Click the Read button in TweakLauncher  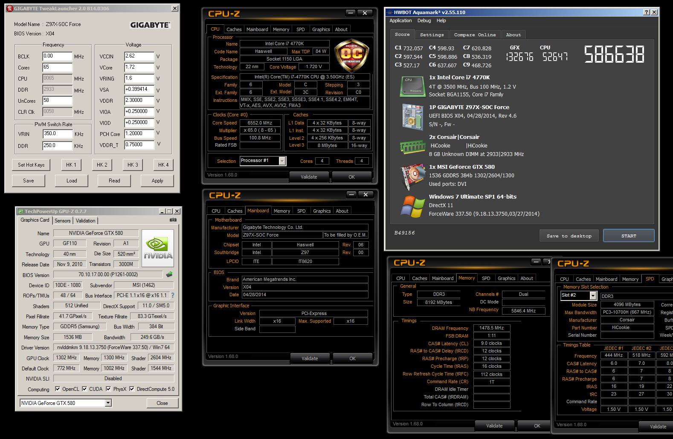click(114, 181)
